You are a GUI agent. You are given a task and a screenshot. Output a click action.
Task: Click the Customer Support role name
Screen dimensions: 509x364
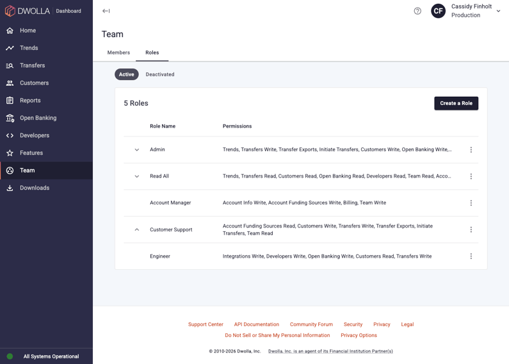click(171, 230)
